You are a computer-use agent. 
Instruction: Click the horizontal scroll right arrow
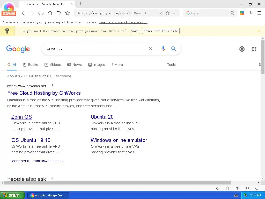pos(258,183)
